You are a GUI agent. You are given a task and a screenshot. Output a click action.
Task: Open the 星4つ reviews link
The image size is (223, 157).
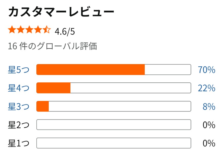tap(19, 88)
